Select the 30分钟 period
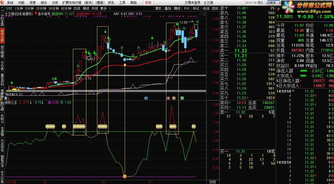Image resolution: width=334 pixels, height=184 pixels. (53, 8)
